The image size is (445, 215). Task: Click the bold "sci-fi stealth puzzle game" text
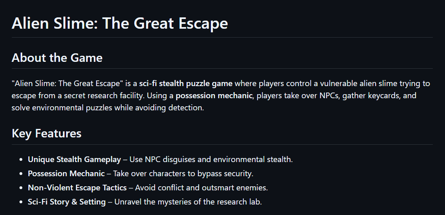point(186,84)
